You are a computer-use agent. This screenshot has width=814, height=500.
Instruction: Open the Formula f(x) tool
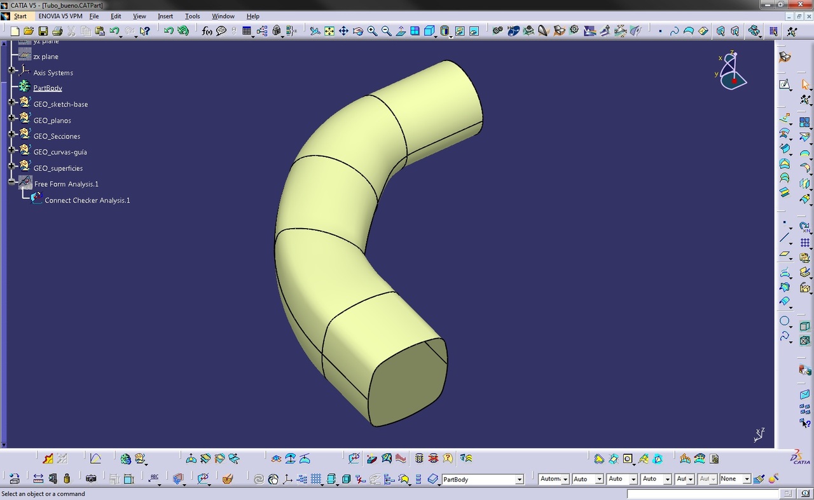[207, 30]
